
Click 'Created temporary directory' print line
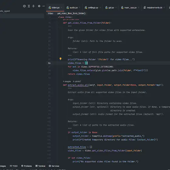115,140
